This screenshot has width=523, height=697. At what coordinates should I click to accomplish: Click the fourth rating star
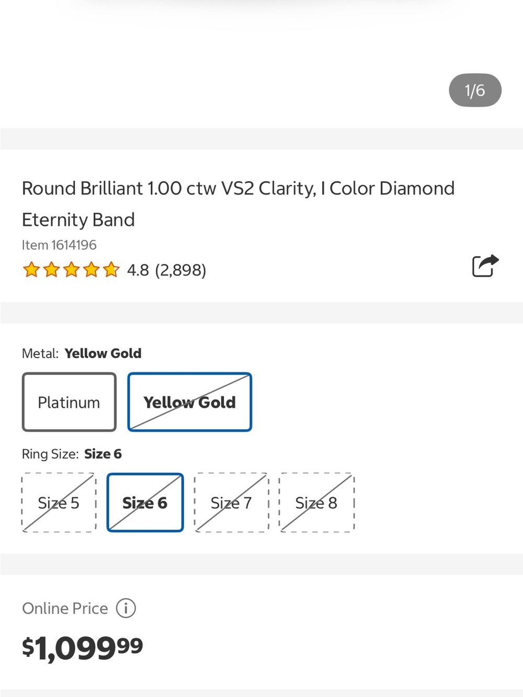pos(91,270)
